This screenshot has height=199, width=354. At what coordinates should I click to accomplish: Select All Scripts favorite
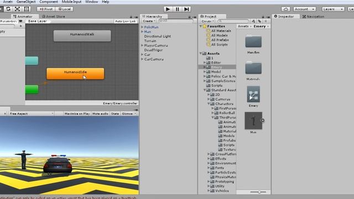tap(219, 45)
